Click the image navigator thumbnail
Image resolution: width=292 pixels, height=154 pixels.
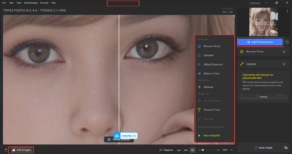[x=264, y=22]
